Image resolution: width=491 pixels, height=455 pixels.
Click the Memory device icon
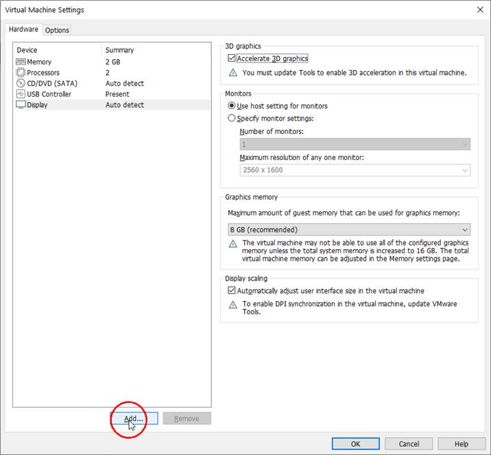click(x=21, y=62)
